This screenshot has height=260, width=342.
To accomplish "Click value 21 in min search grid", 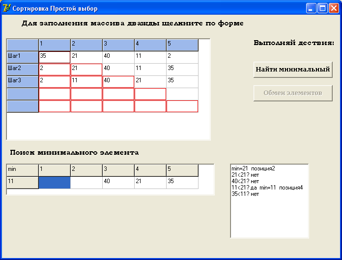I will [x=150, y=183].
